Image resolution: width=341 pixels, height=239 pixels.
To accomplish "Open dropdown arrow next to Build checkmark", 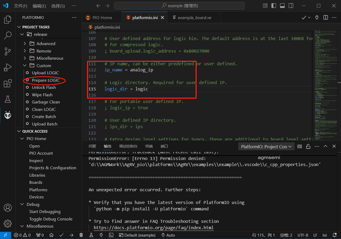I will pos(309,18).
